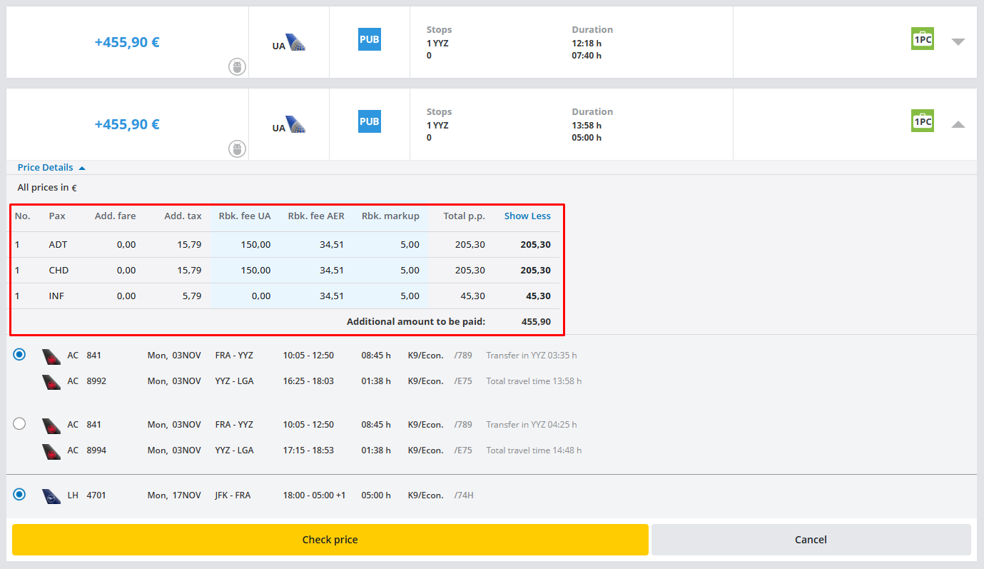Collapse the Price Details section
The image size is (984, 569).
(x=51, y=168)
